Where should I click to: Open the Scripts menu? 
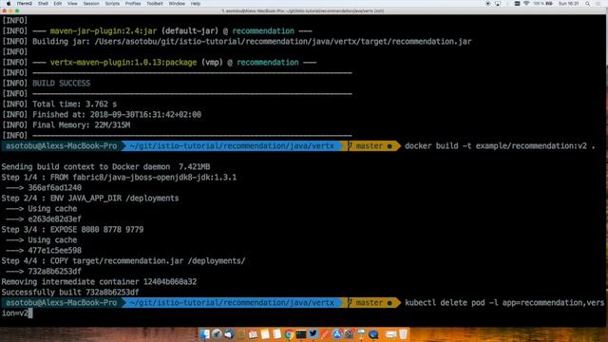[112, 4]
